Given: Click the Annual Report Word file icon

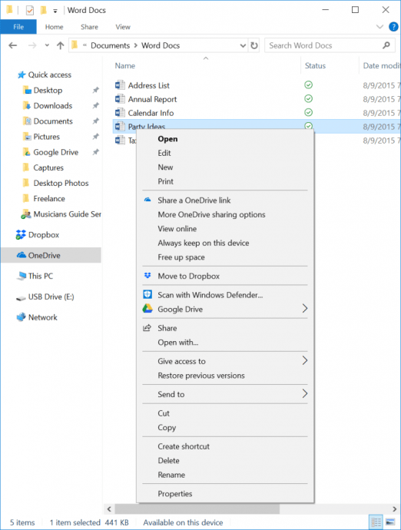Looking at the screenshot, I should tap(120, 98).
